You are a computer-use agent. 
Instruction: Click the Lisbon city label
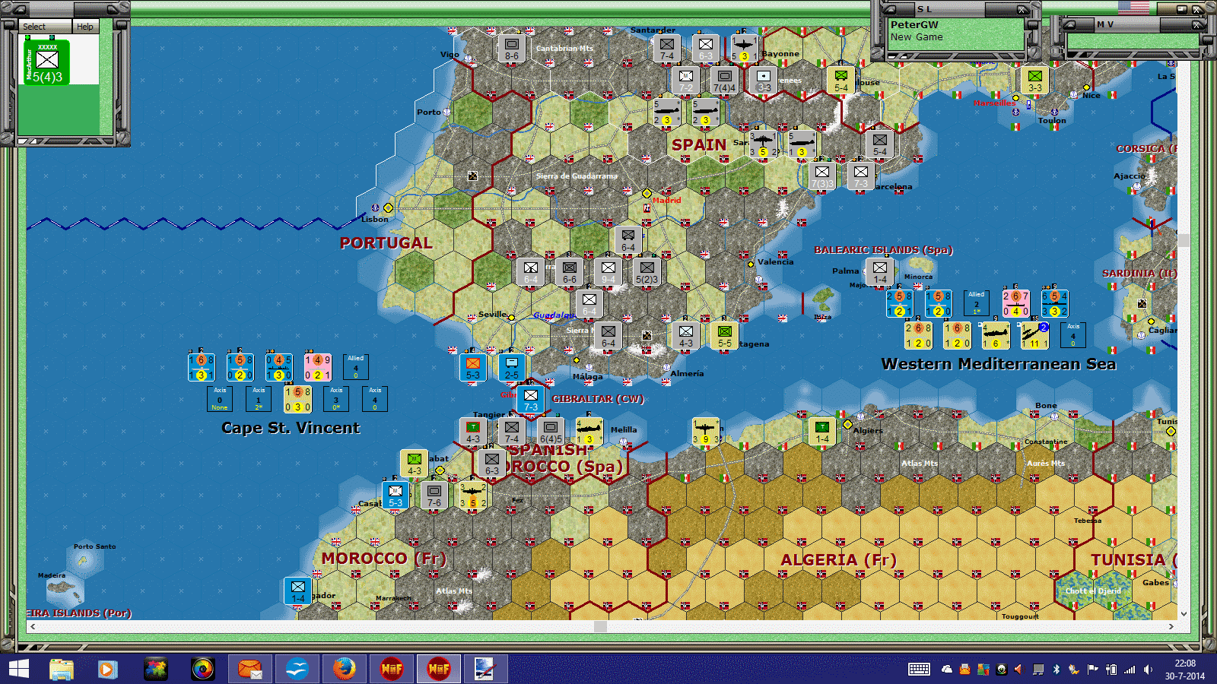[375, 220]
